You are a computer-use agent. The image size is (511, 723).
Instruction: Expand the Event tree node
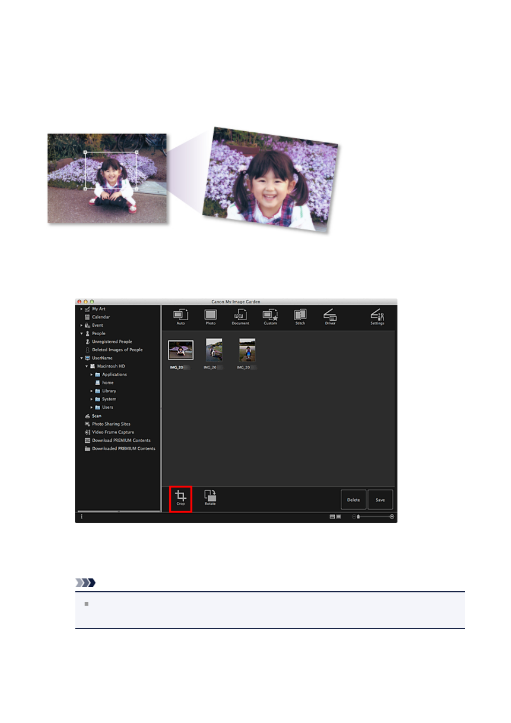coord(81,325)
